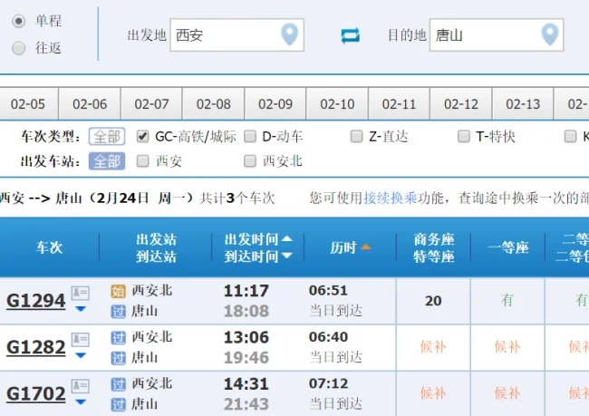The height and width of the screenshot is (416, 589).
Task: Click the 过 badge next to 西安北 for G1282
Action: [119, 338]
